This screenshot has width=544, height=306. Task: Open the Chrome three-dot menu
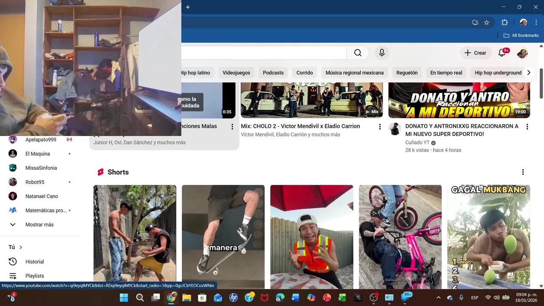pyautogui.click(x=535, y=23)
